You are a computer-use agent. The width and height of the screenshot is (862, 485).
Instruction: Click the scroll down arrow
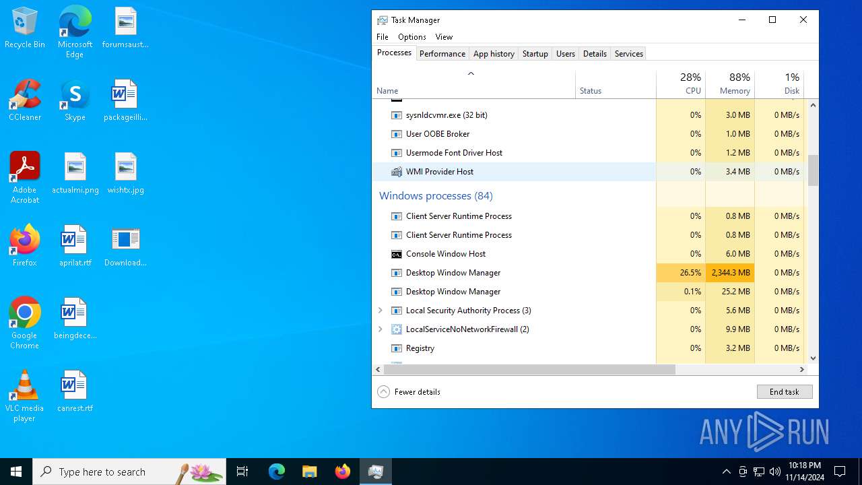(813, 358)
